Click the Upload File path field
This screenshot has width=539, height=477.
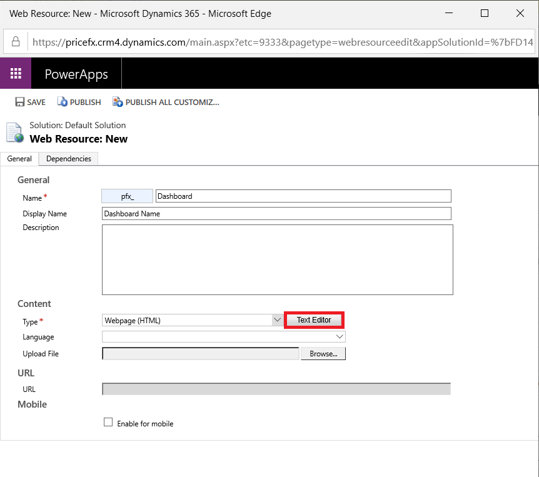click(200, 354)
